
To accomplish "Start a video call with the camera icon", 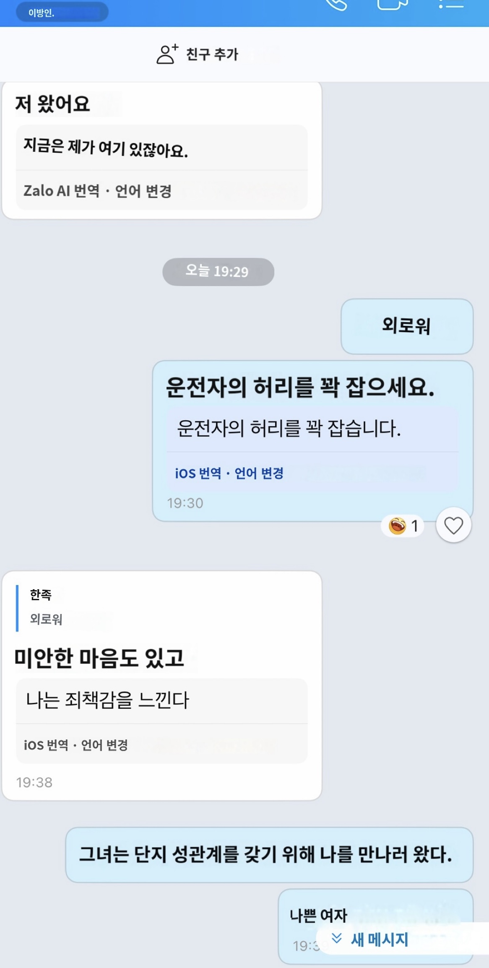I will click(x=392, y=4).
